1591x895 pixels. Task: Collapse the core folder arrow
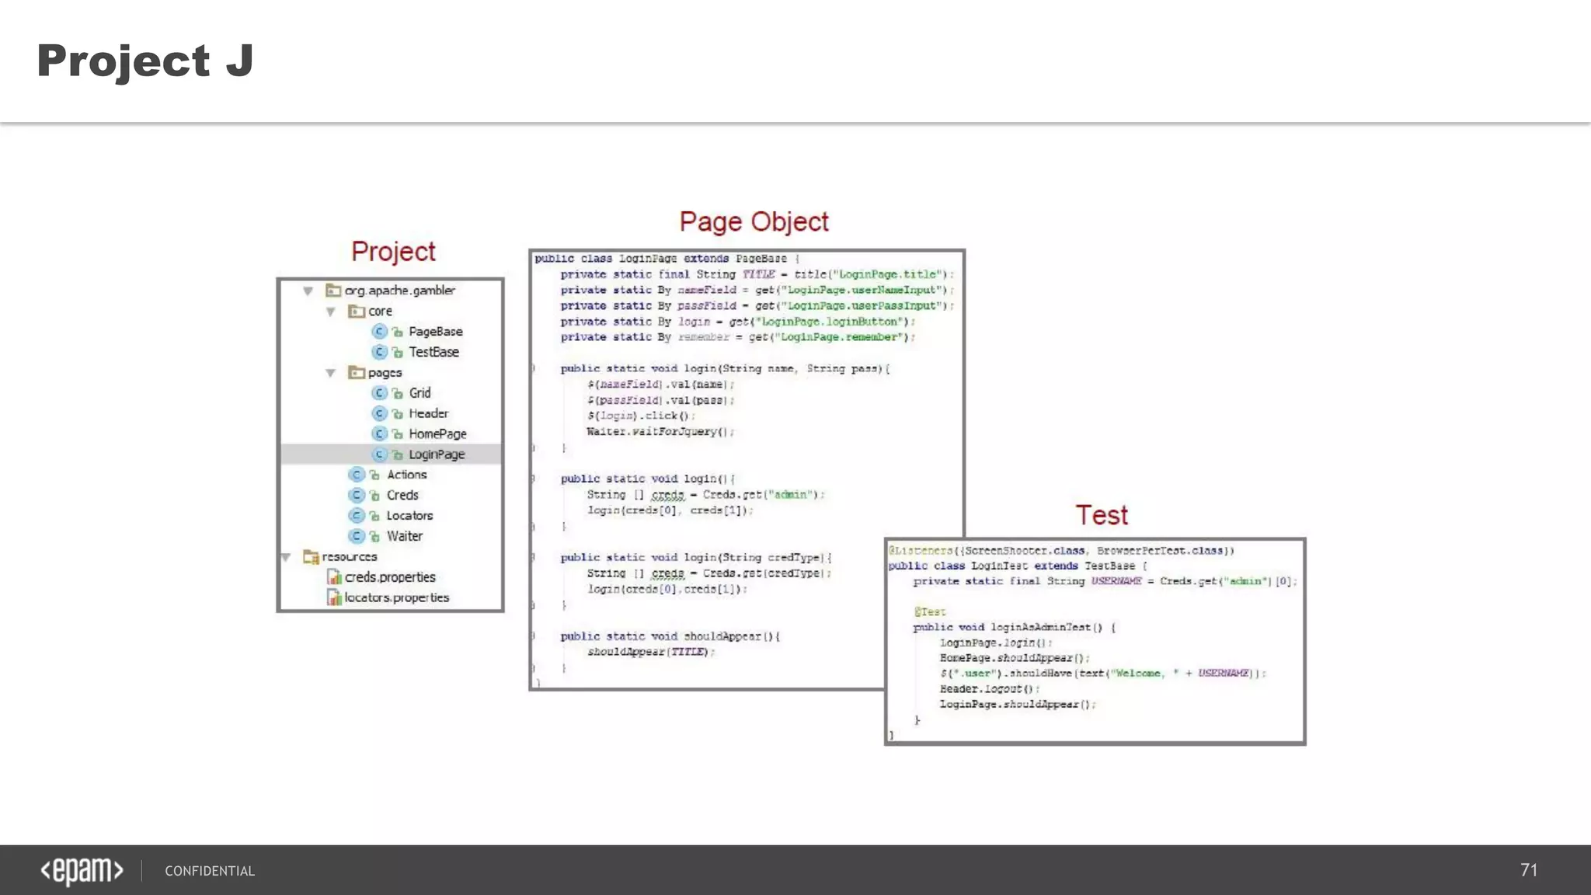(x=331, y=312)
